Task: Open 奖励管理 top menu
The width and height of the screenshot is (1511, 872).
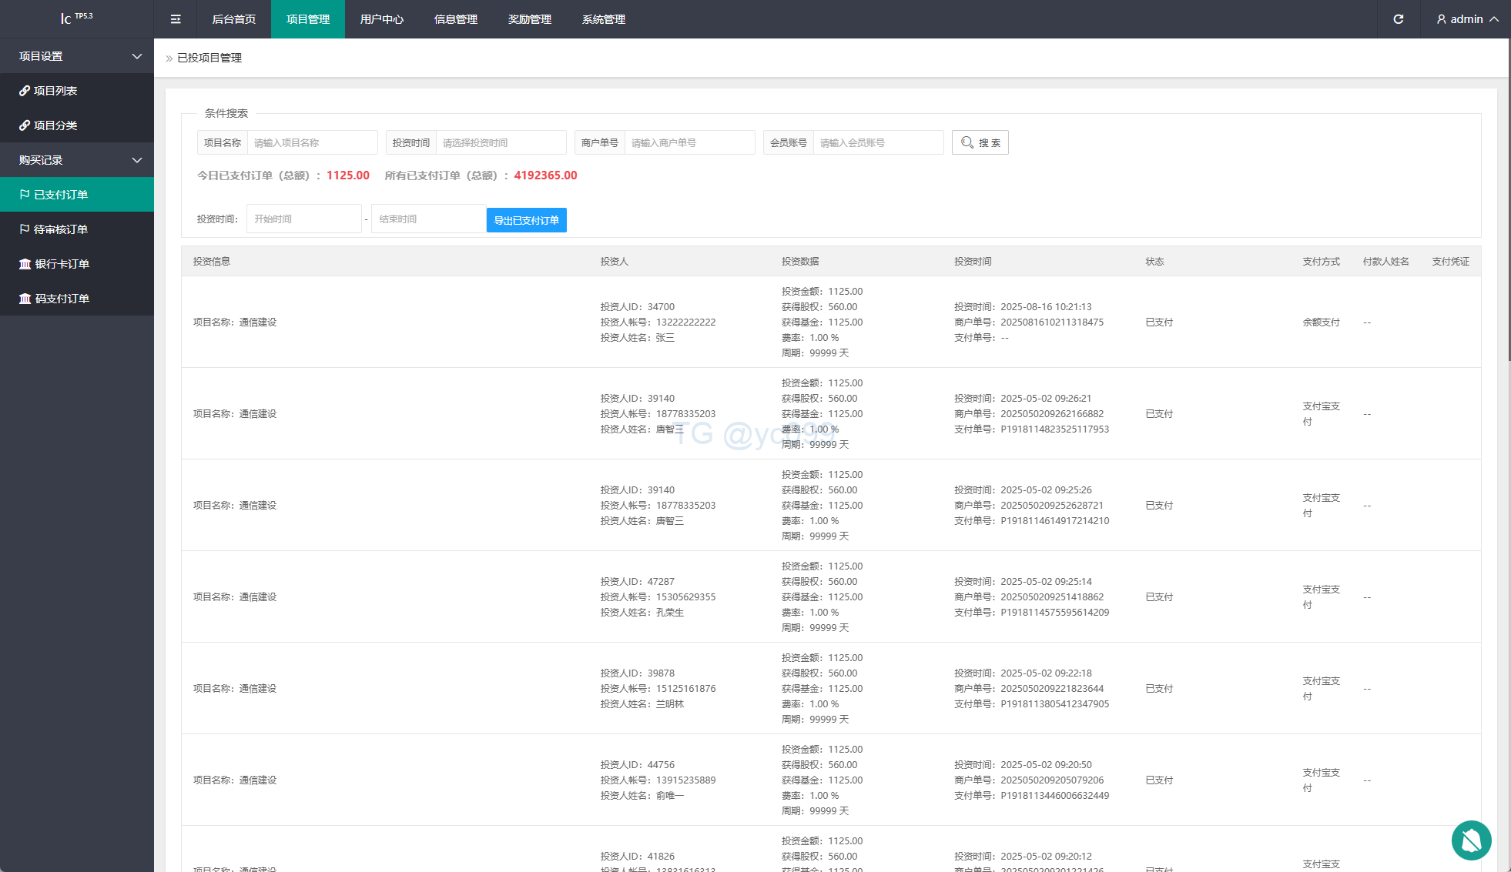Action: 530,19
